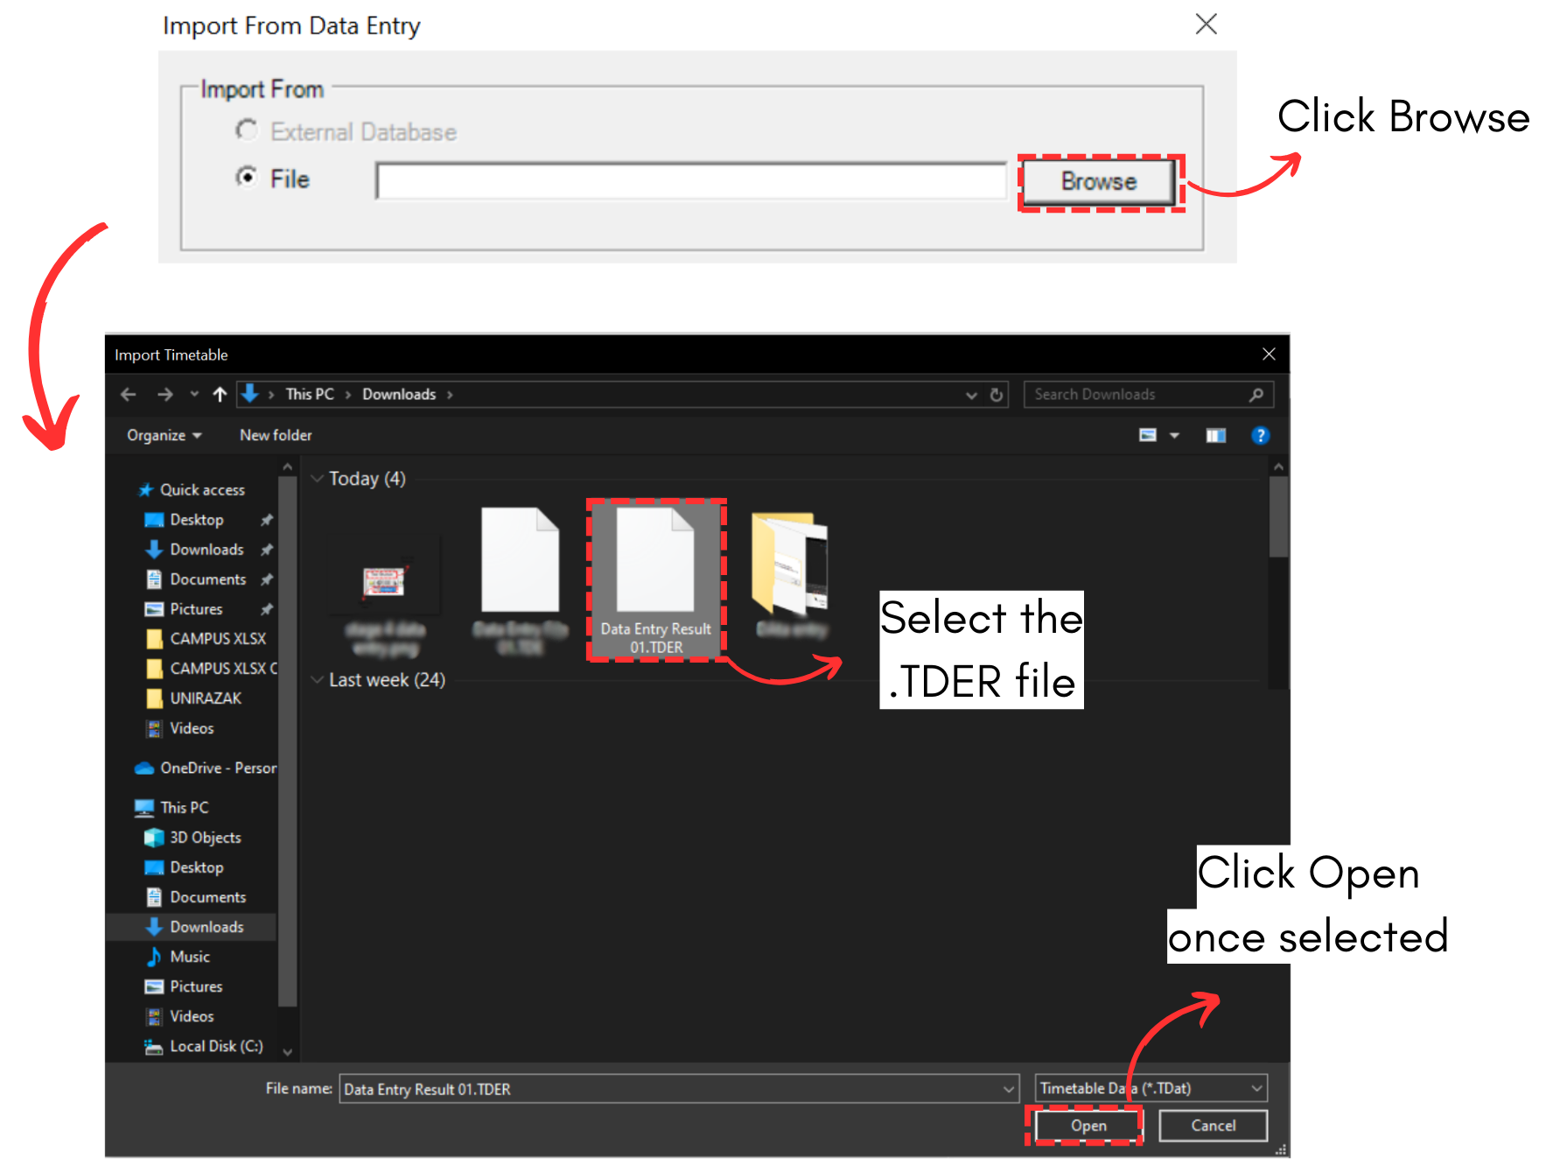Select the External Database radio button

coord(248,130)
